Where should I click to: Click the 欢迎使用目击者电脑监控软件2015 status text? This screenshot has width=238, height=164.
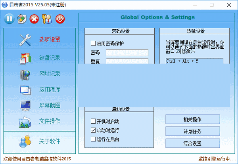point(37,159)
